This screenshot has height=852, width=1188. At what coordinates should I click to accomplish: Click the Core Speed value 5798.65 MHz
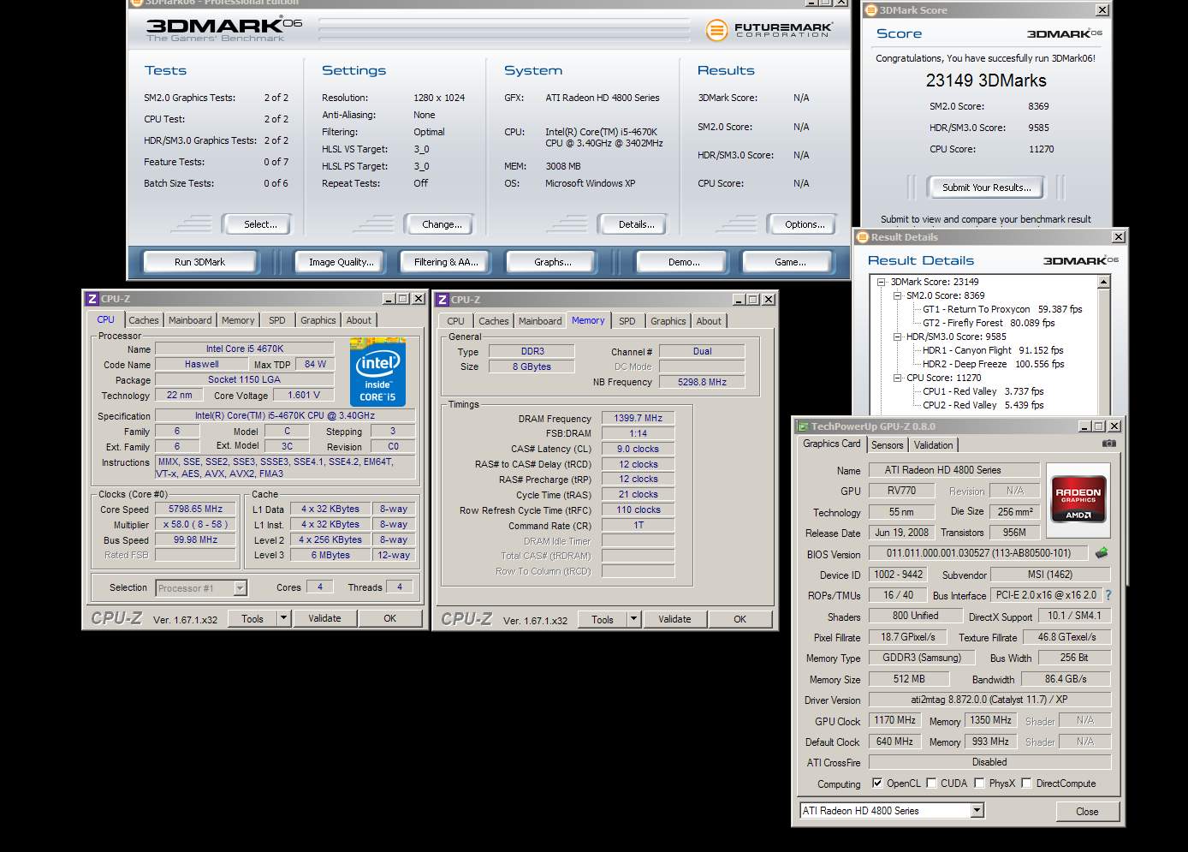pos(195,509)
